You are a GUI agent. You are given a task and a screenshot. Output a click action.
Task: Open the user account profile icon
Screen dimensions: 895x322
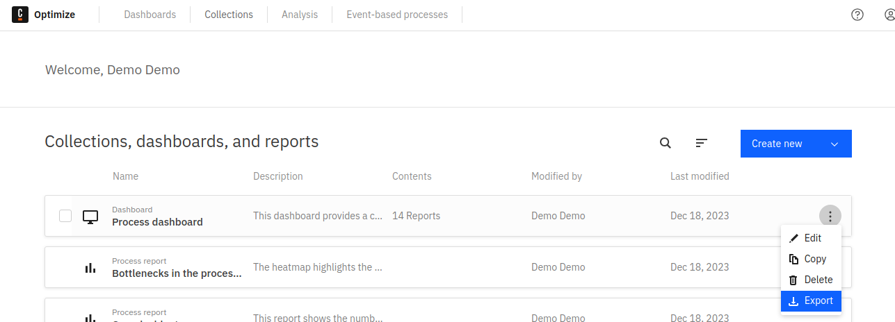(889, 15)
